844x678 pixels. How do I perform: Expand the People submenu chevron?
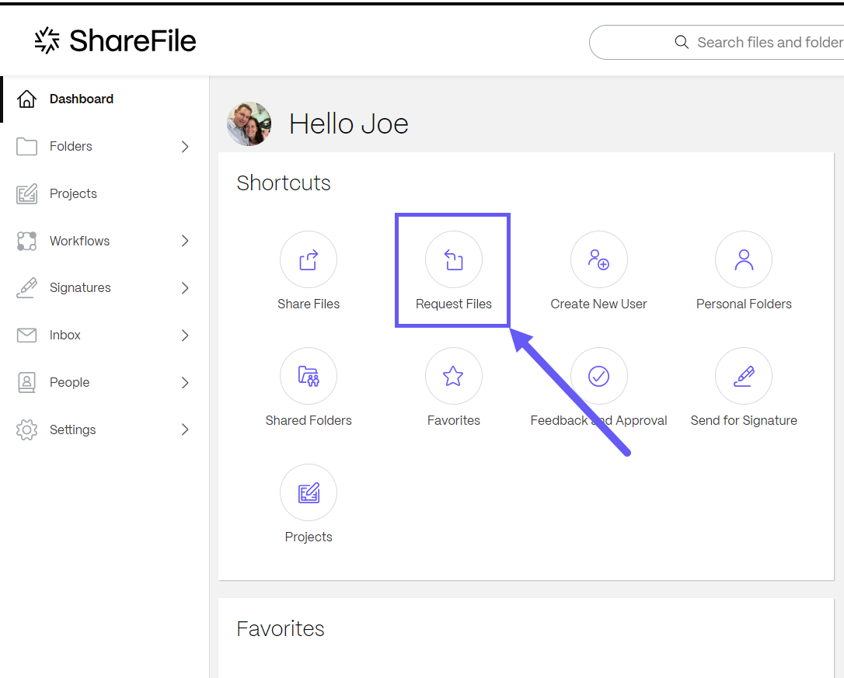pos(185,383)
